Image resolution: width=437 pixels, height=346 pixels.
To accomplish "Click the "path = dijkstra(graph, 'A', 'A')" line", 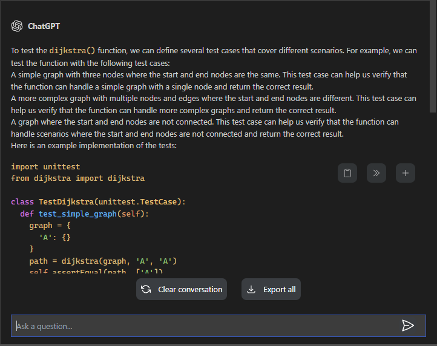I will tap(103, 261).
